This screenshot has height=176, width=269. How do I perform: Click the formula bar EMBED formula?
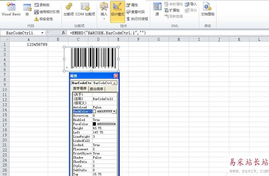[108, 33]
